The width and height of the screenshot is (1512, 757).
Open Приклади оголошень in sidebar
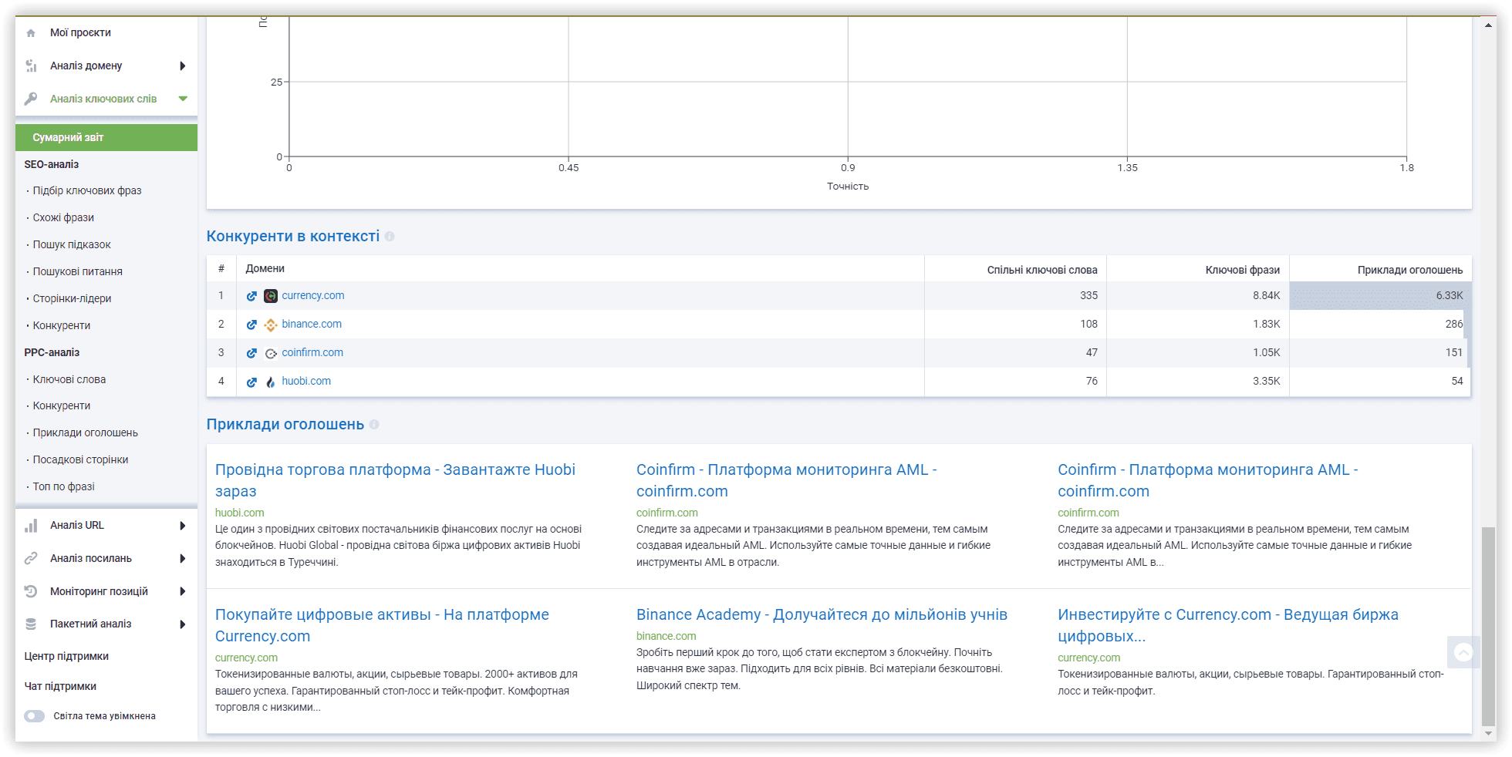pyautogui.click(x=86, y=432)
